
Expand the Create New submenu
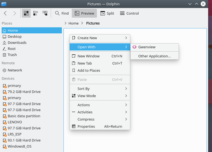tap(100, 38)
